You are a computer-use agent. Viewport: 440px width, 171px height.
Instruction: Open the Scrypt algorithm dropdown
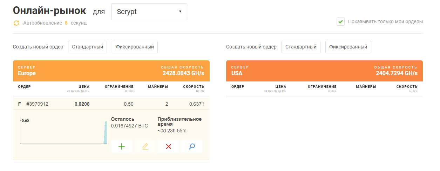[149, 12]
